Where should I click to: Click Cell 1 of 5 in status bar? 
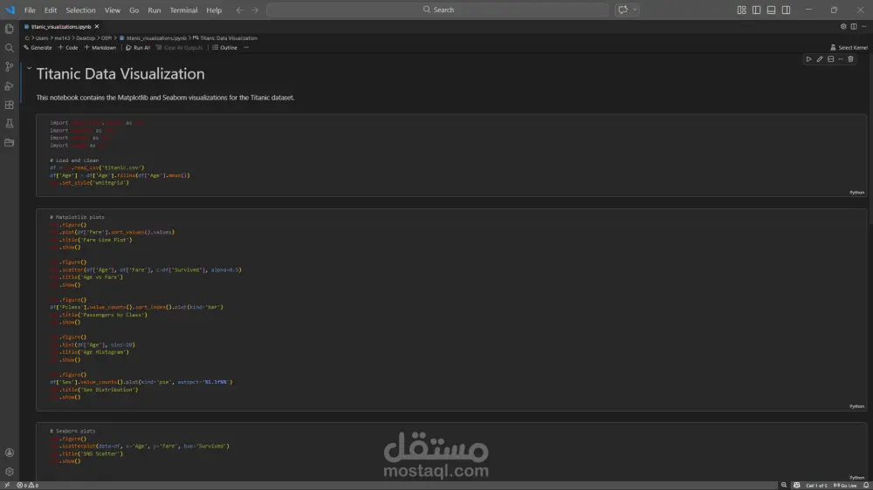[816, 486]
